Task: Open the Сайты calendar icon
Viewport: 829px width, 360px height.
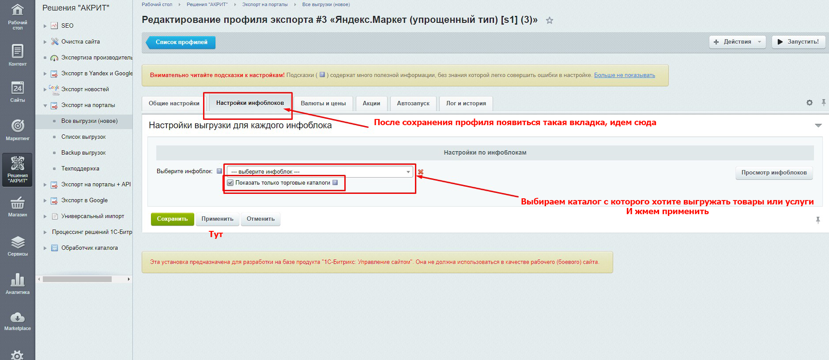Action: (x=17, y=91)
